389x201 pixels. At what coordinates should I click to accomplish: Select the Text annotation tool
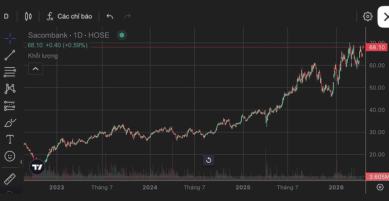point(10,140)
